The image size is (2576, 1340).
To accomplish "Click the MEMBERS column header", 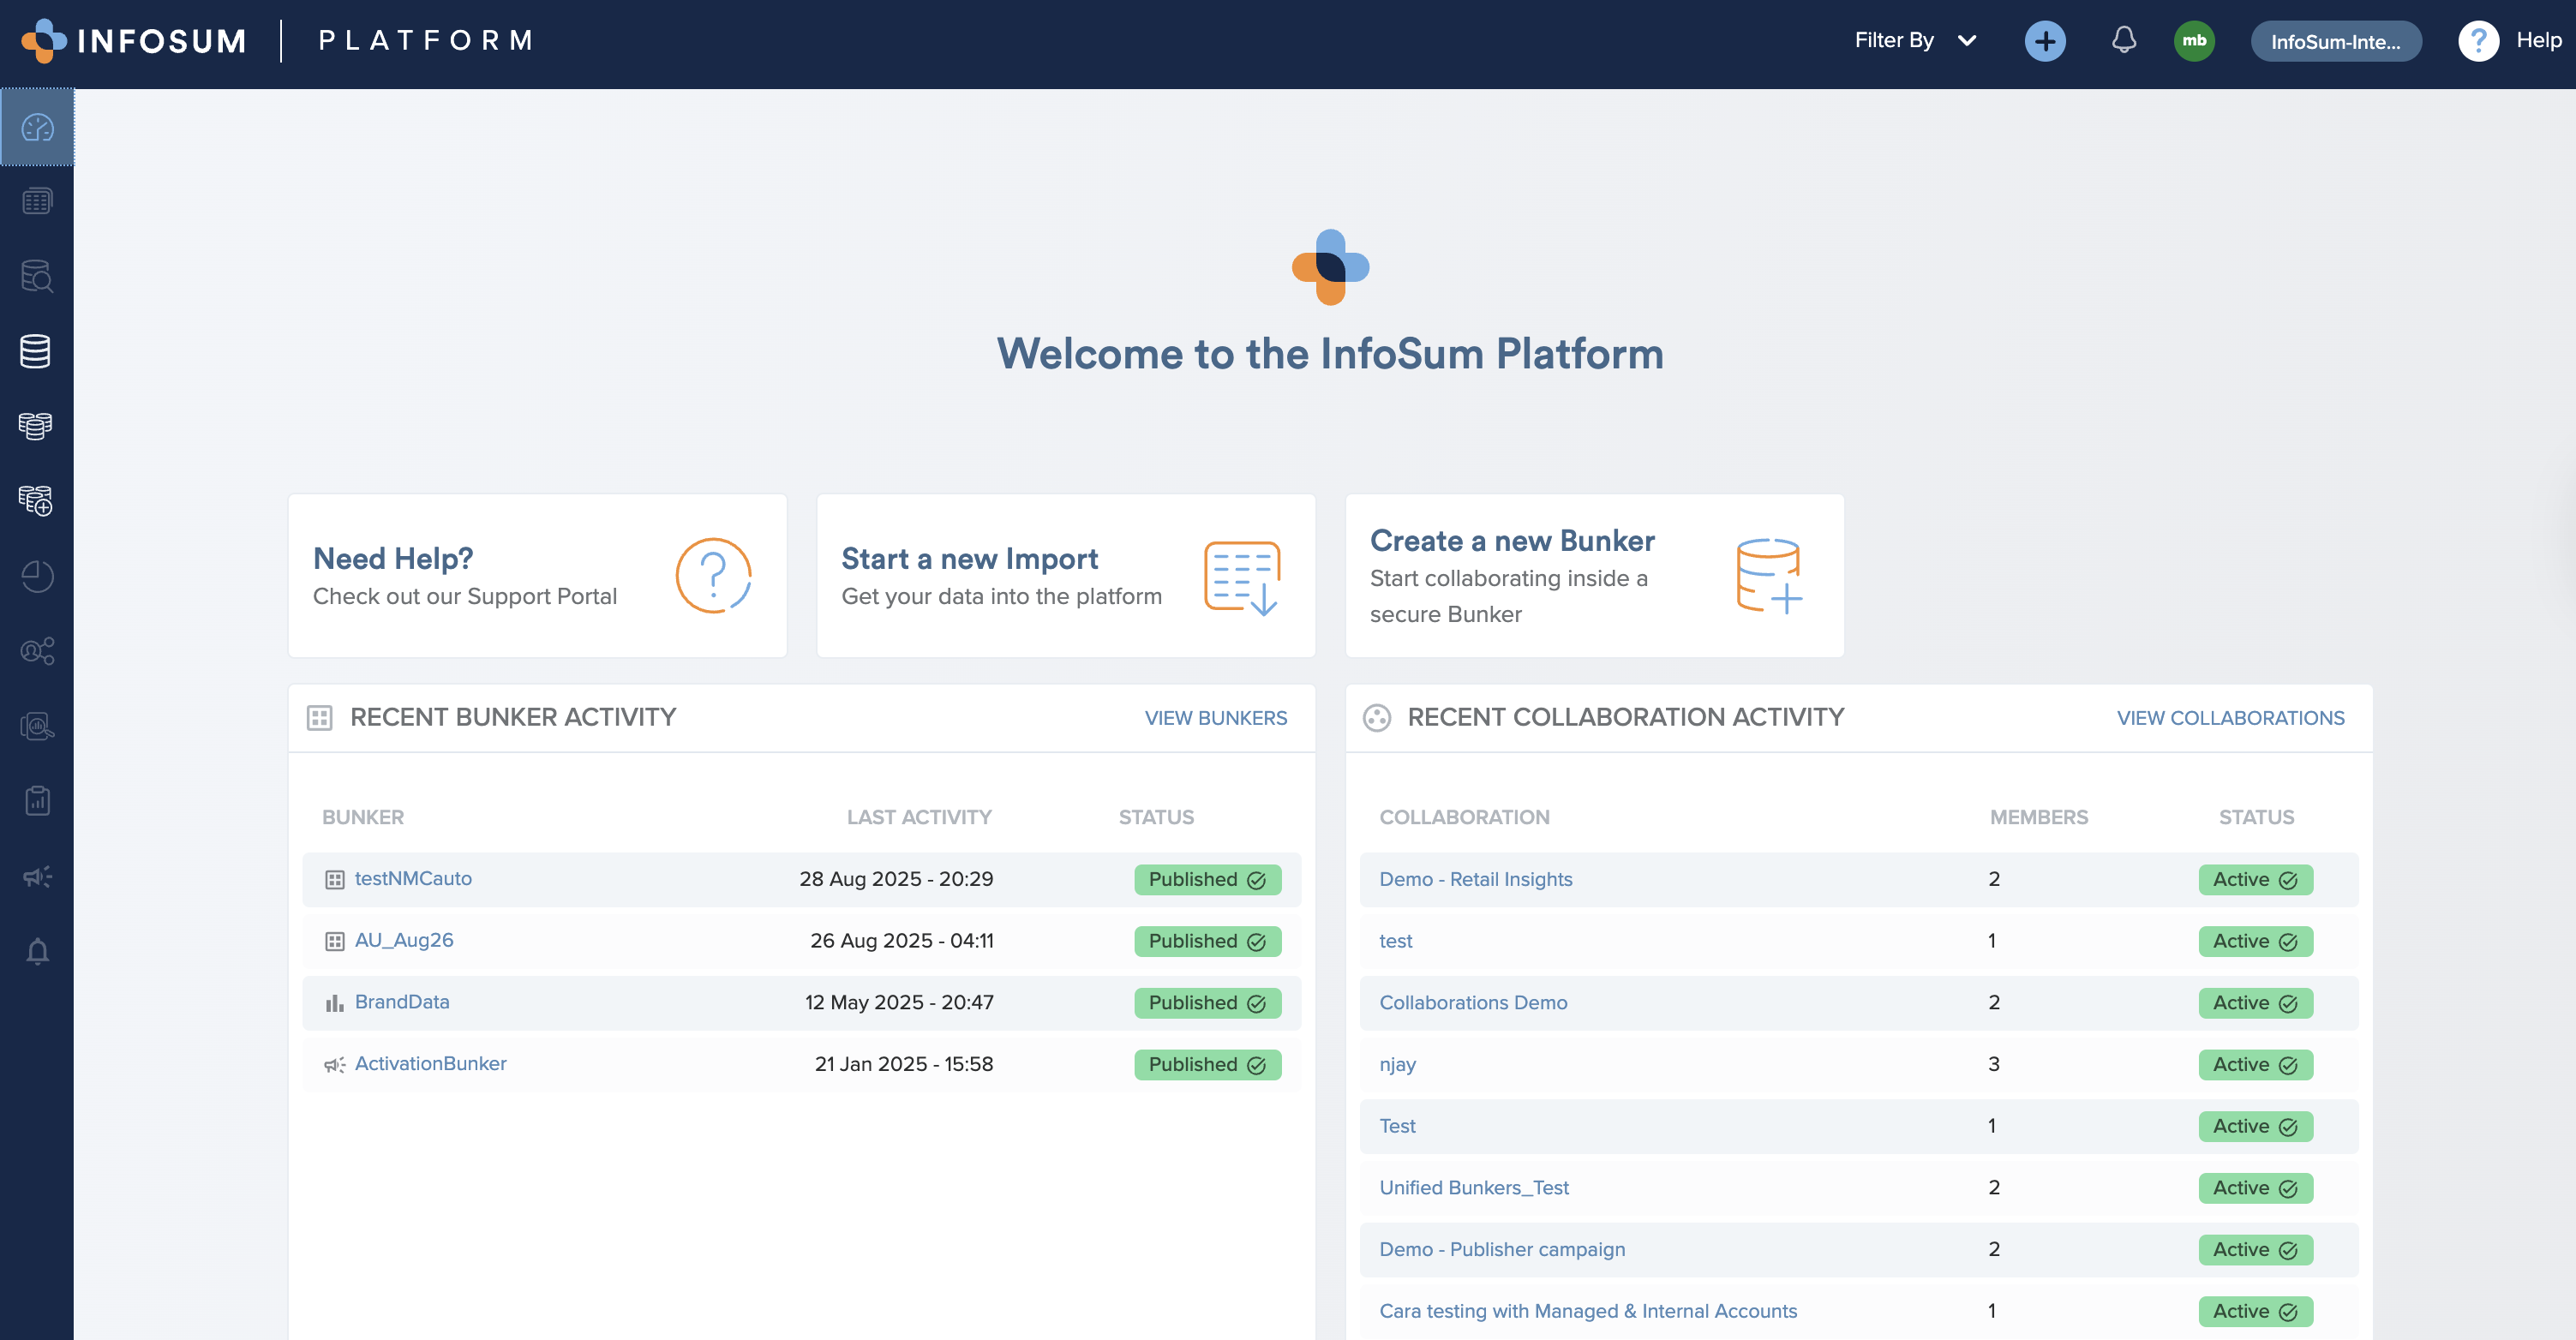I will (2038, 817).
